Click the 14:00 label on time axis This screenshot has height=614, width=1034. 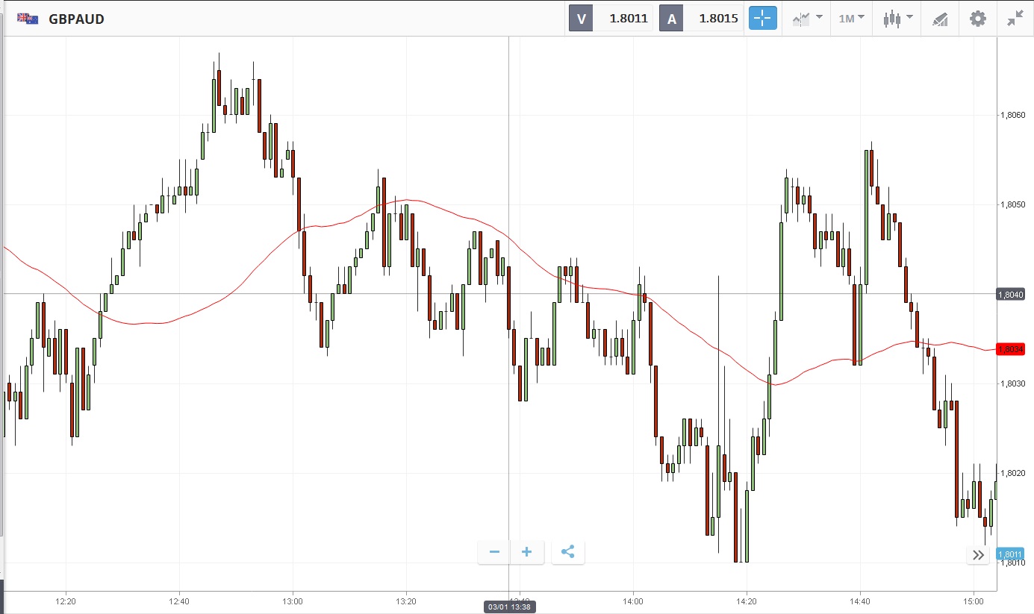(633, 601)
